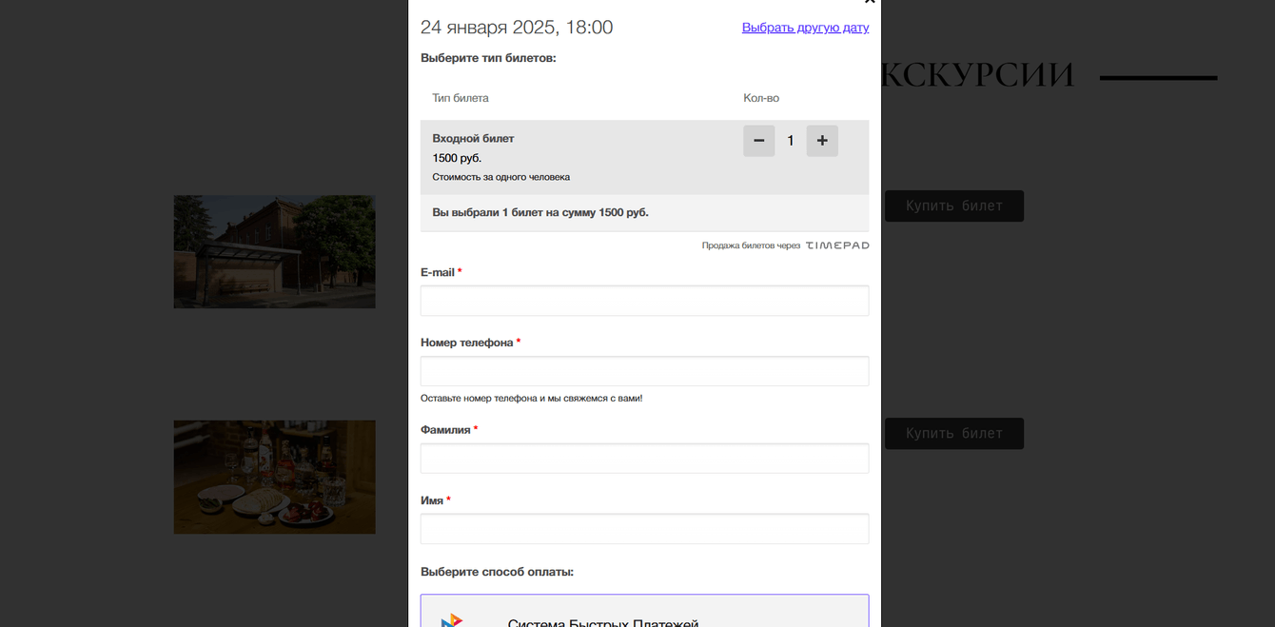This screenshot has width=1275, height=627.
Task: Select the 'Входной билет' ticket name
Action: 473,139
